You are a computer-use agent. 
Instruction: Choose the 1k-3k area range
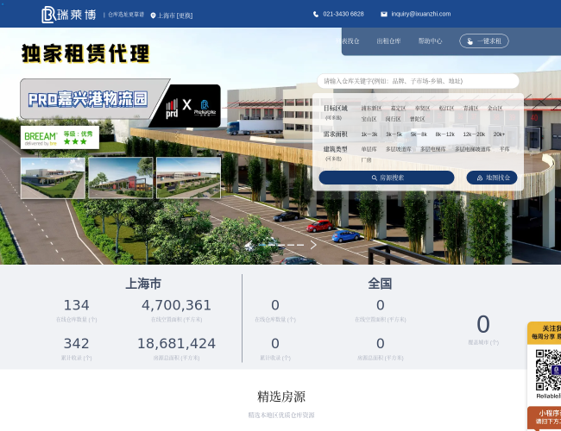(x=369, y=134)
